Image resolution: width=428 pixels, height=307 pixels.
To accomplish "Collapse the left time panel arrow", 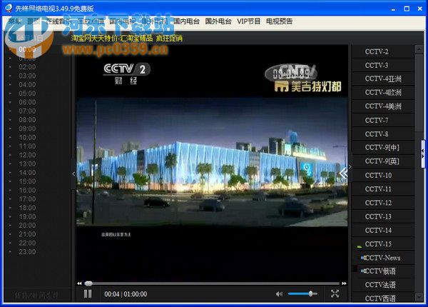I will point(73,173).
